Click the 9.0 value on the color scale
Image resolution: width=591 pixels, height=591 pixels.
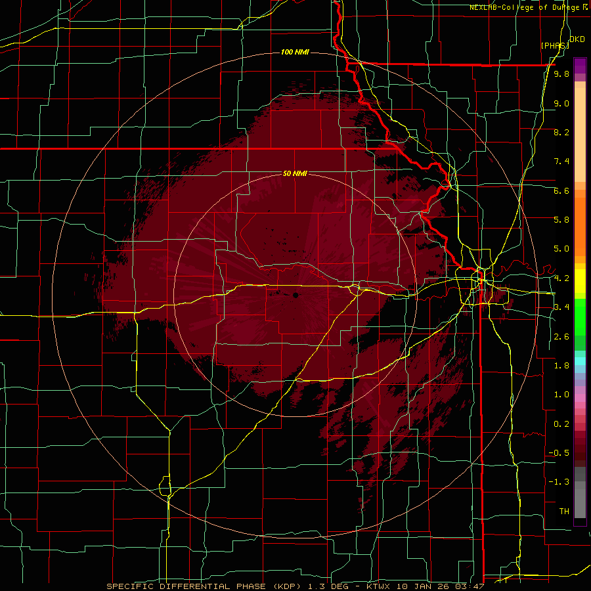coord(561,103)
